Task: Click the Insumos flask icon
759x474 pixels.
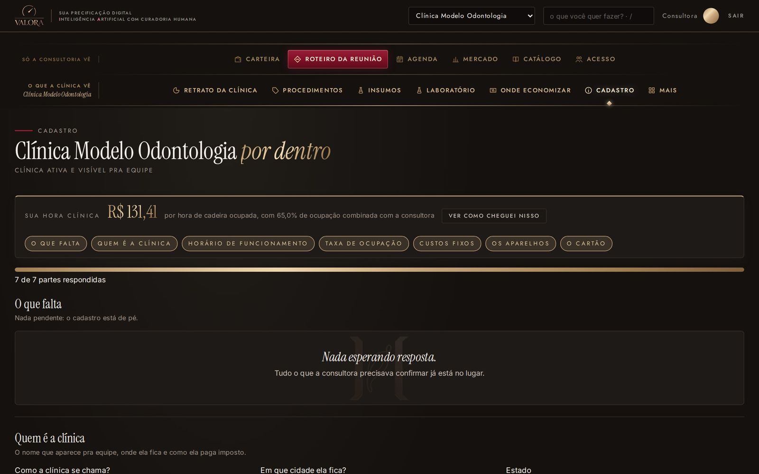Action: [x=361, y=91]
